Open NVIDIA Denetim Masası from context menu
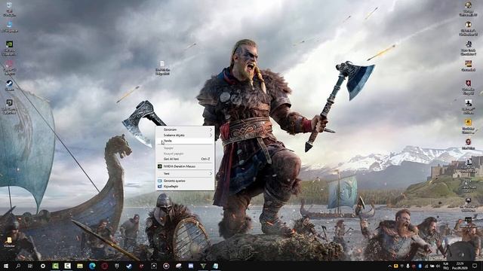This screenshot has width=483, height=271. 184,166
